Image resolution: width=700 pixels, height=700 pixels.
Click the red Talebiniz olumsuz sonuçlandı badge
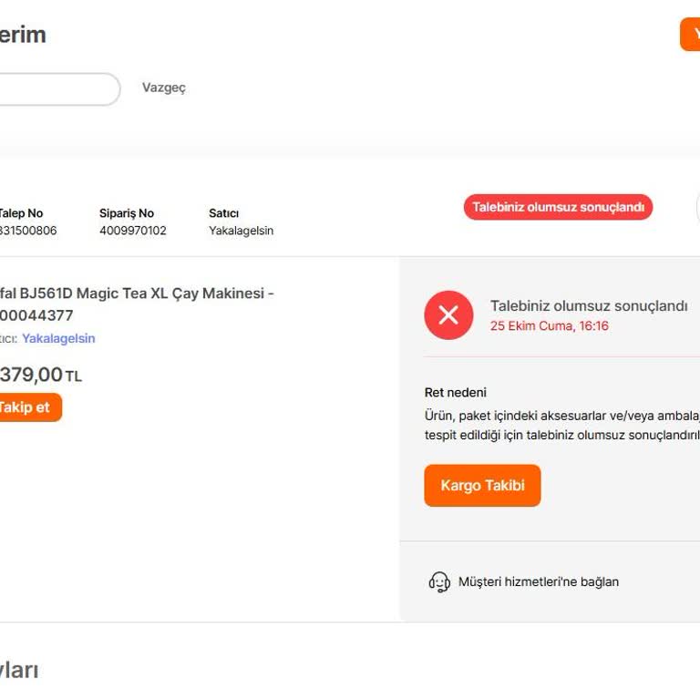558,207
